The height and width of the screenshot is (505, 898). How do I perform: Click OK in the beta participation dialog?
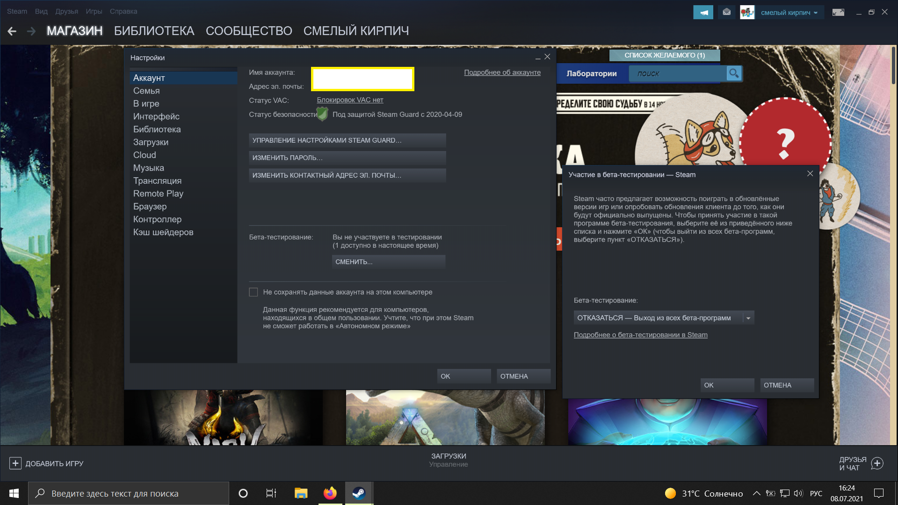727,385
